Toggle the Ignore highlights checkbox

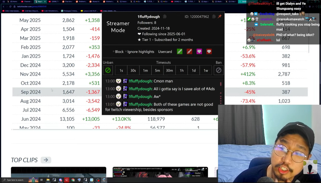[126, 52]
